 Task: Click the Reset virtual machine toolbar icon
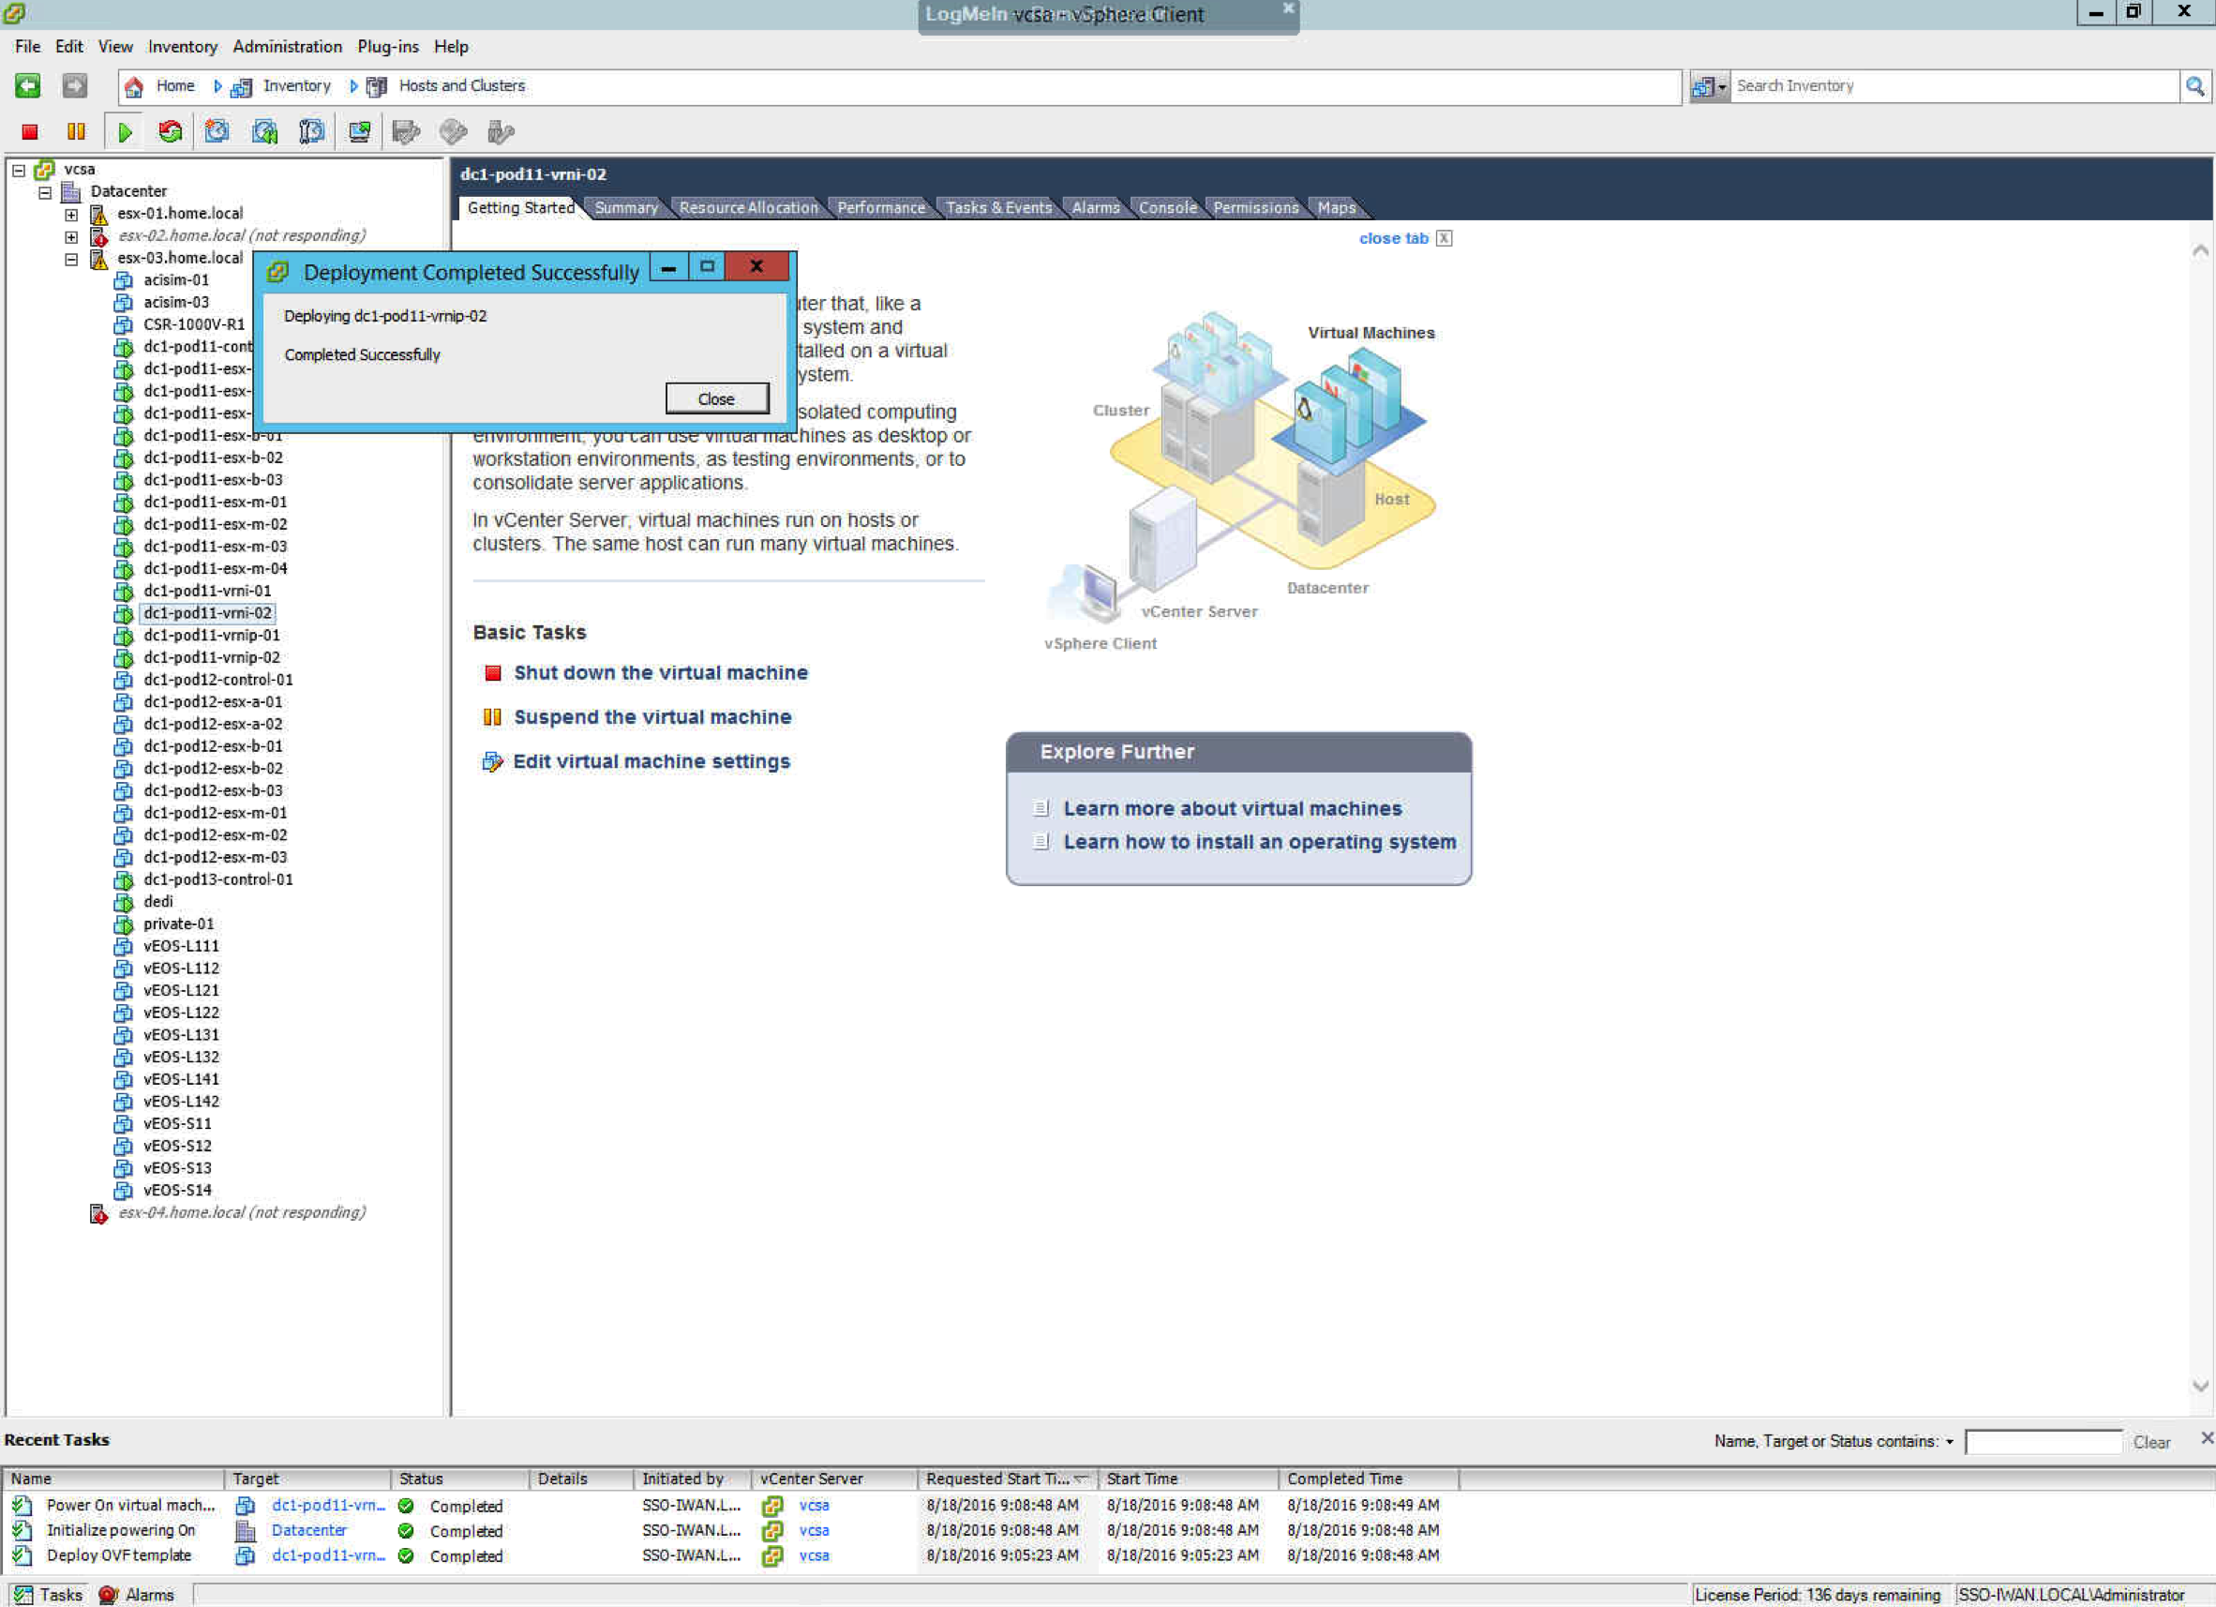[171, 132]
